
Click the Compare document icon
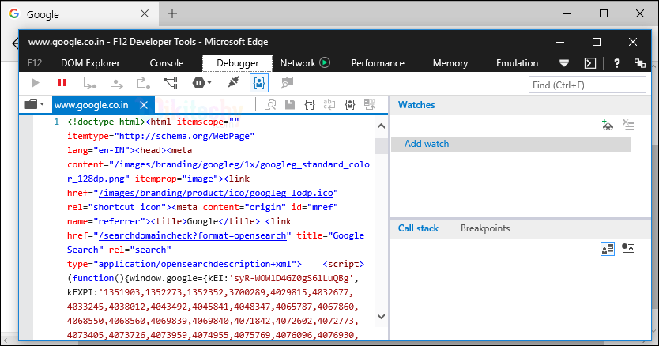click(370, 104)
